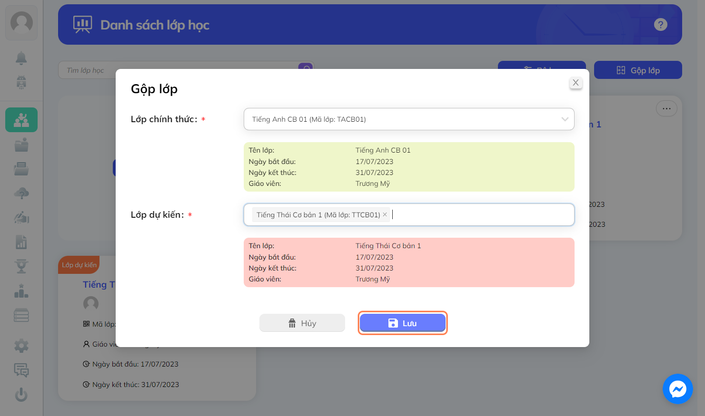Open the chat feedback sidebar icon
The width and height of the screenshot is (705, 416).
[x=21, y=370]
